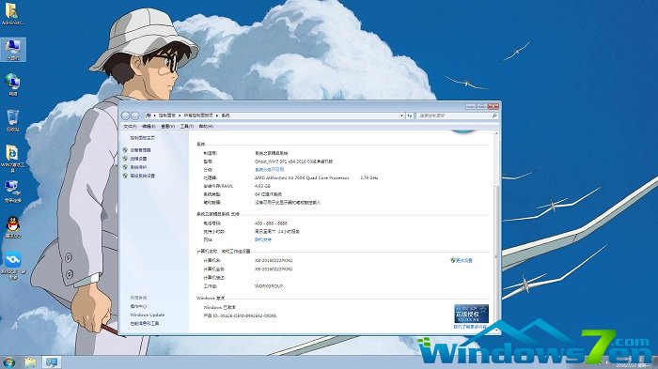Open the QQ penguin desktop icon
This screenshot has width=658, height=369.
click(13, 225)
